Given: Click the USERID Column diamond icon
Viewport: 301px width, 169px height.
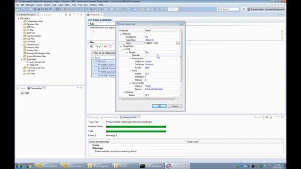Looking at the screenshot, I should (x=99, y=65).
